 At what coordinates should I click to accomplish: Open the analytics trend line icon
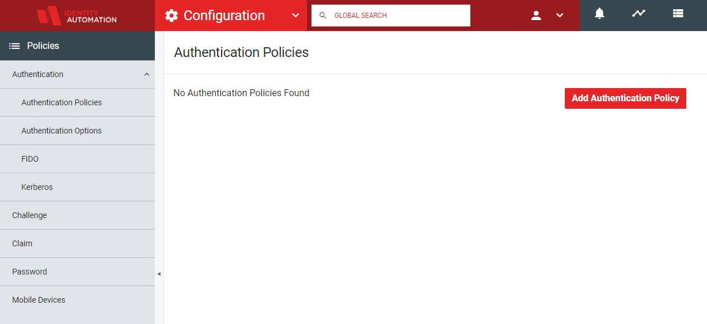(x=638, y=13)
